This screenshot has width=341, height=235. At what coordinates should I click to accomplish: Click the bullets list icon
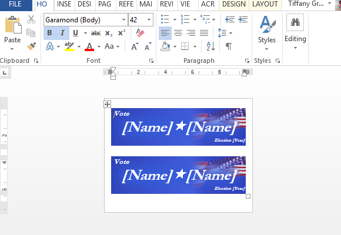click(x=165, y=19)
